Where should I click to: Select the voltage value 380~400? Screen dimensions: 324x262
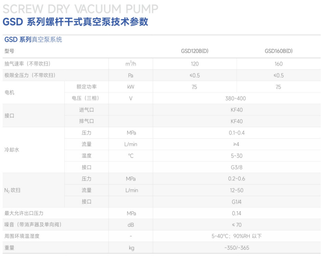[x=236, y=98]
